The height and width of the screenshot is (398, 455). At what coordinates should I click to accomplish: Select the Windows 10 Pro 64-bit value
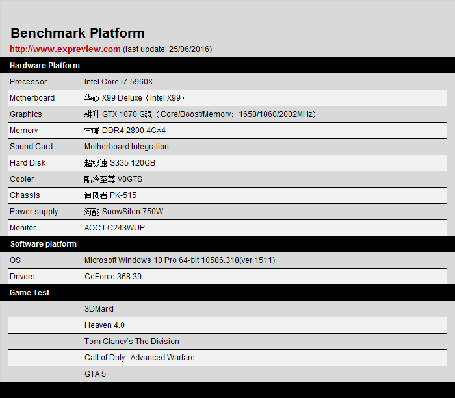pos(180,260)
